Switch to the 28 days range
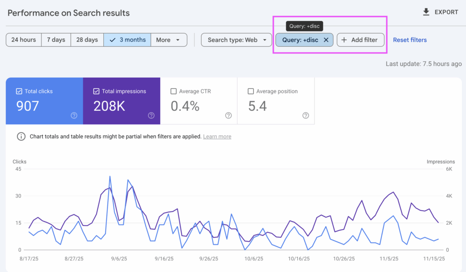Image resolution: width=466 pixels, height=272 pixels. (87, 40)
